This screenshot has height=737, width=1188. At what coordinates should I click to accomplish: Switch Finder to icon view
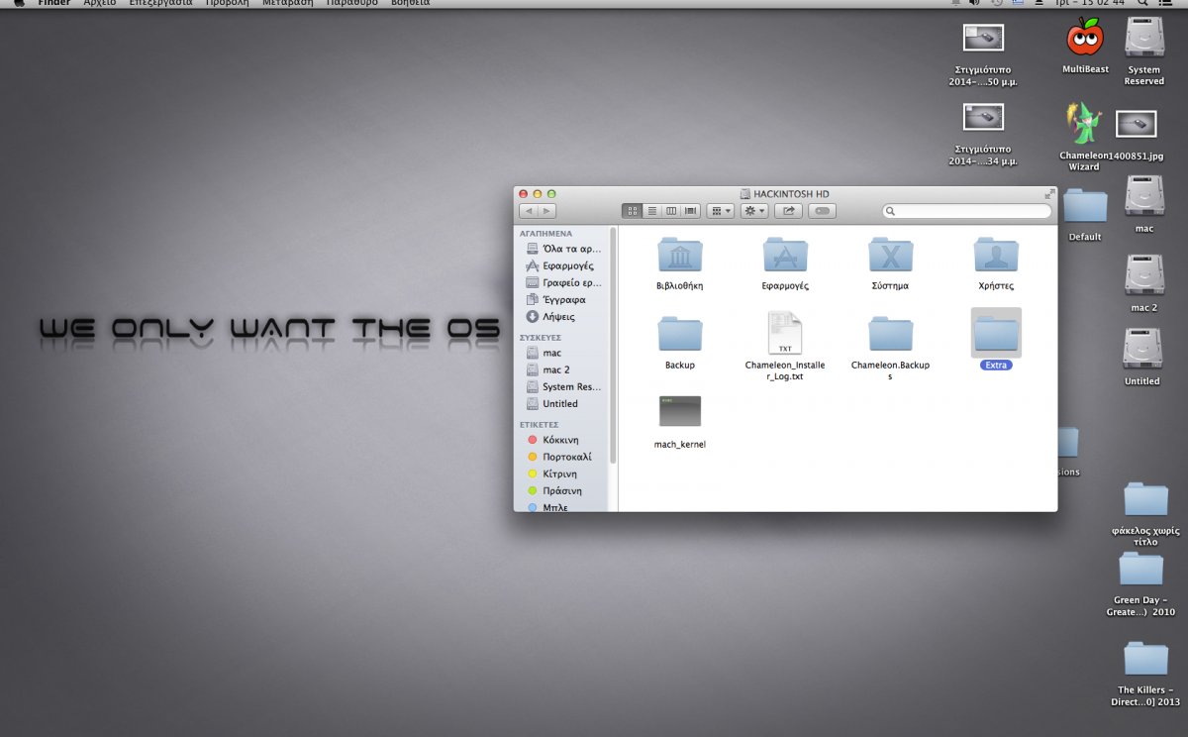[632, 211]
